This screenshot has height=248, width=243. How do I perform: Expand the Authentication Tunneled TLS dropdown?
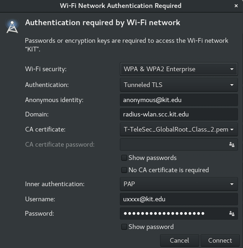click(178, 85)
